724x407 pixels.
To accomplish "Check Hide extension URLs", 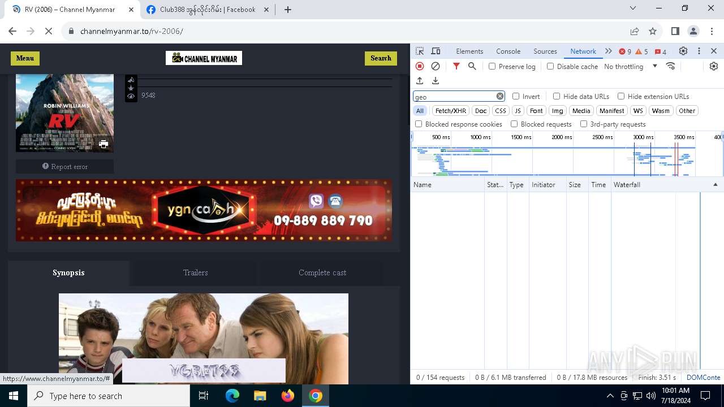I will pyautogui.click(x=621, y=96).
